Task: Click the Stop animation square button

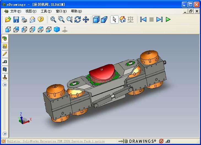Action: (x=151, y=20)
